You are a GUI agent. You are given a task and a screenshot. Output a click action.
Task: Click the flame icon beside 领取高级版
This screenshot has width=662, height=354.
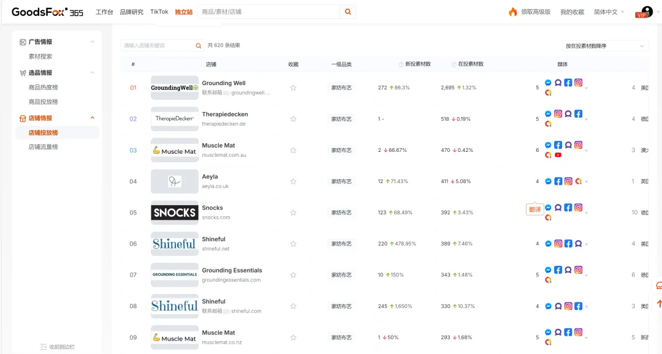[x=512, y=12]
